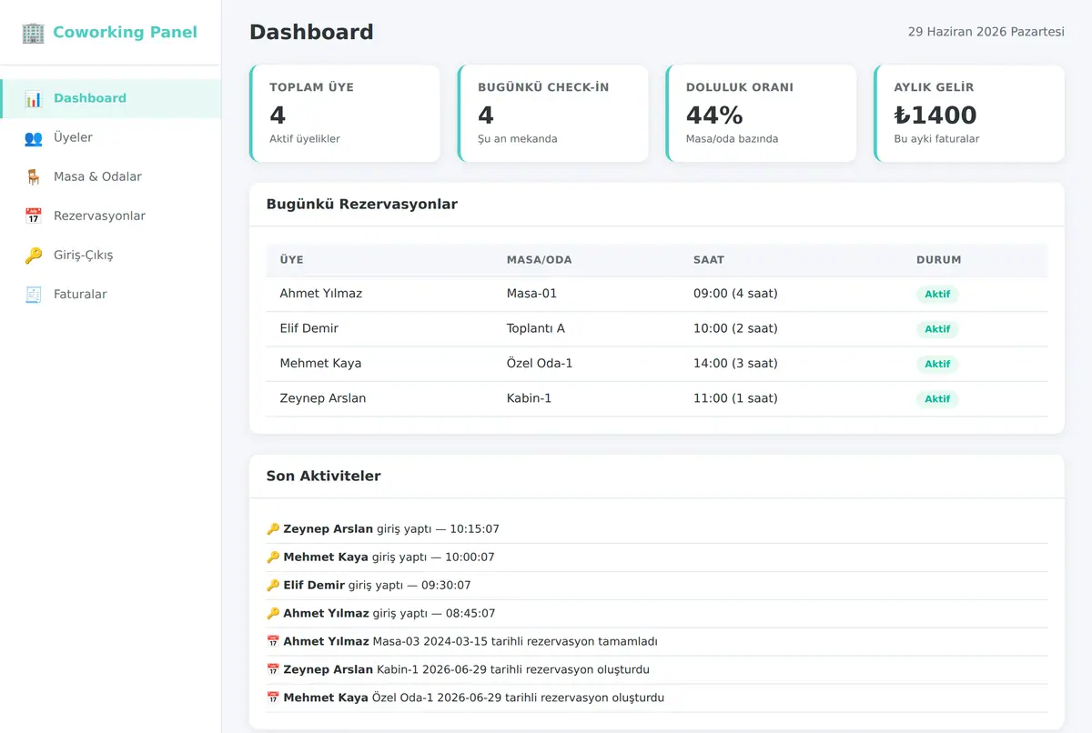Select the Toplam Üye stat card
The image size is (1092, 733).
coord(345,114)
